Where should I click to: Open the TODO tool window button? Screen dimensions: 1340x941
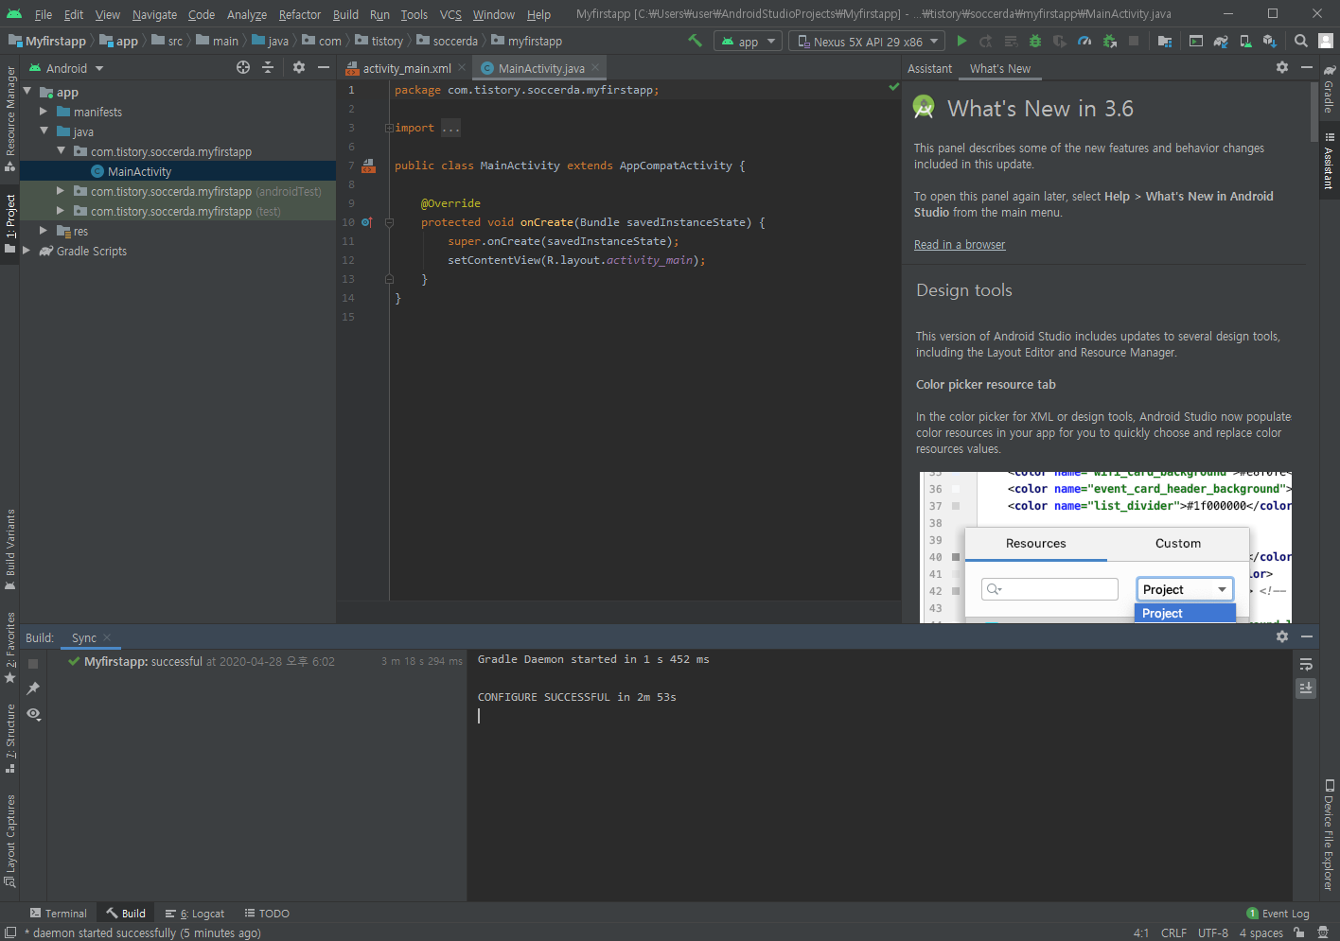click(x=267, y=913)
